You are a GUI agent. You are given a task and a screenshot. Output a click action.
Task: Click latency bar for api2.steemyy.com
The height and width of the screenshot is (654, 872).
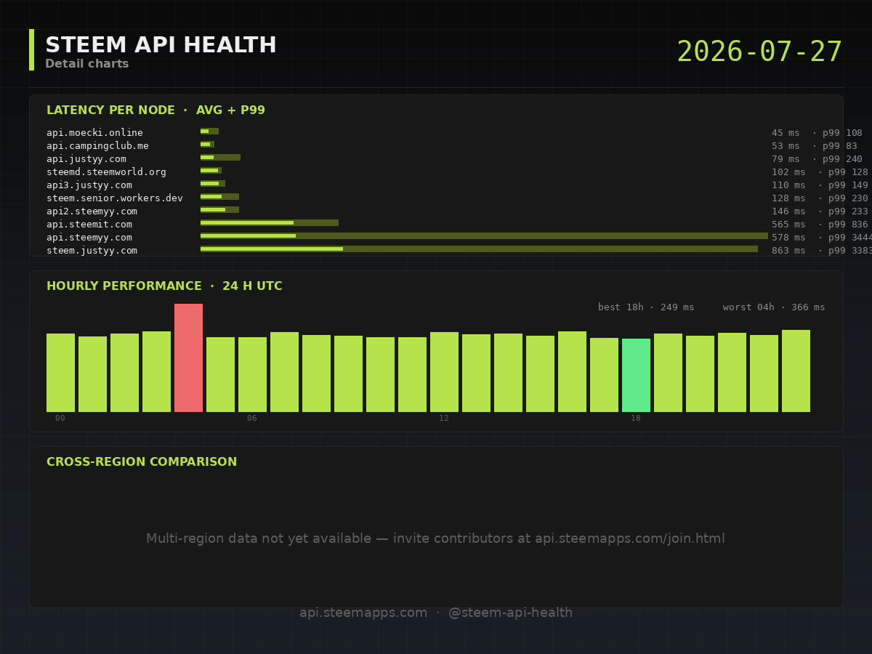(219, 210)
